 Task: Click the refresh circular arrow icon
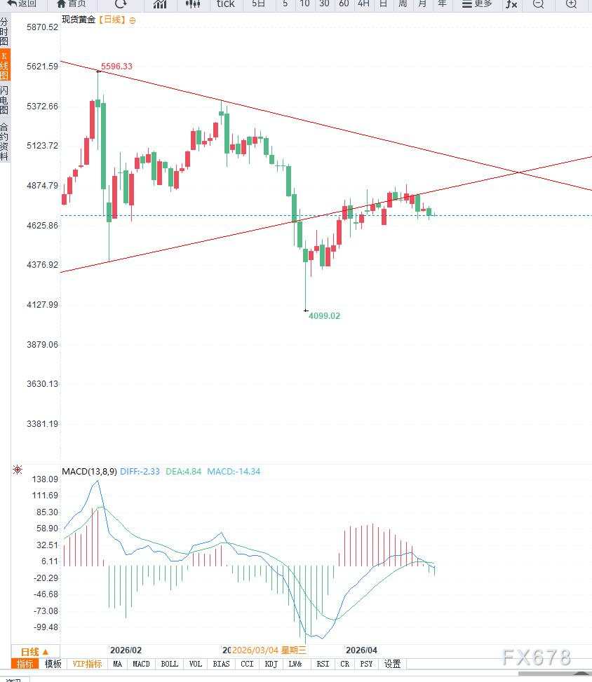click(121, 4)
